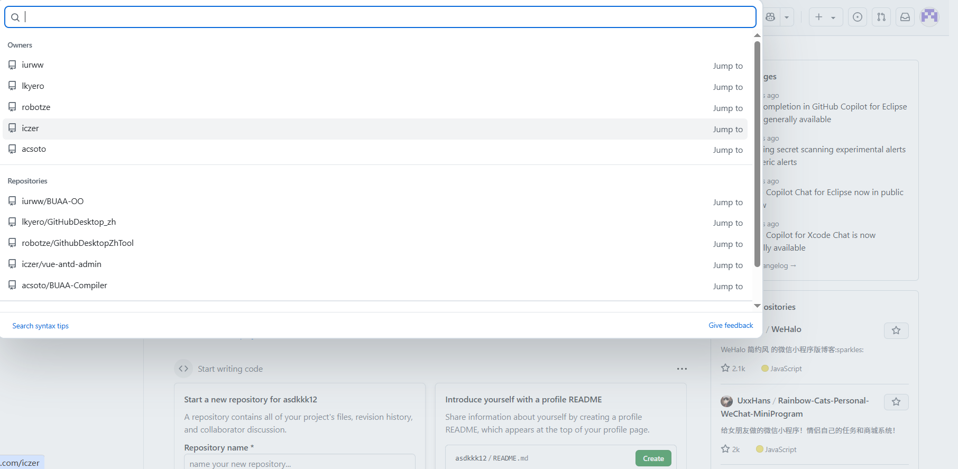Jump to iurww/BUAA-OO repository
Screen dimensions: 958x469
pyautogui.click(x=375, y=201)
